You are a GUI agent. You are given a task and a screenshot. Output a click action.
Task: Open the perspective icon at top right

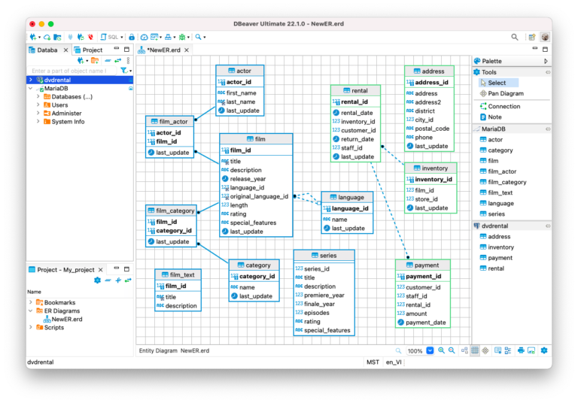click(532, 37)
